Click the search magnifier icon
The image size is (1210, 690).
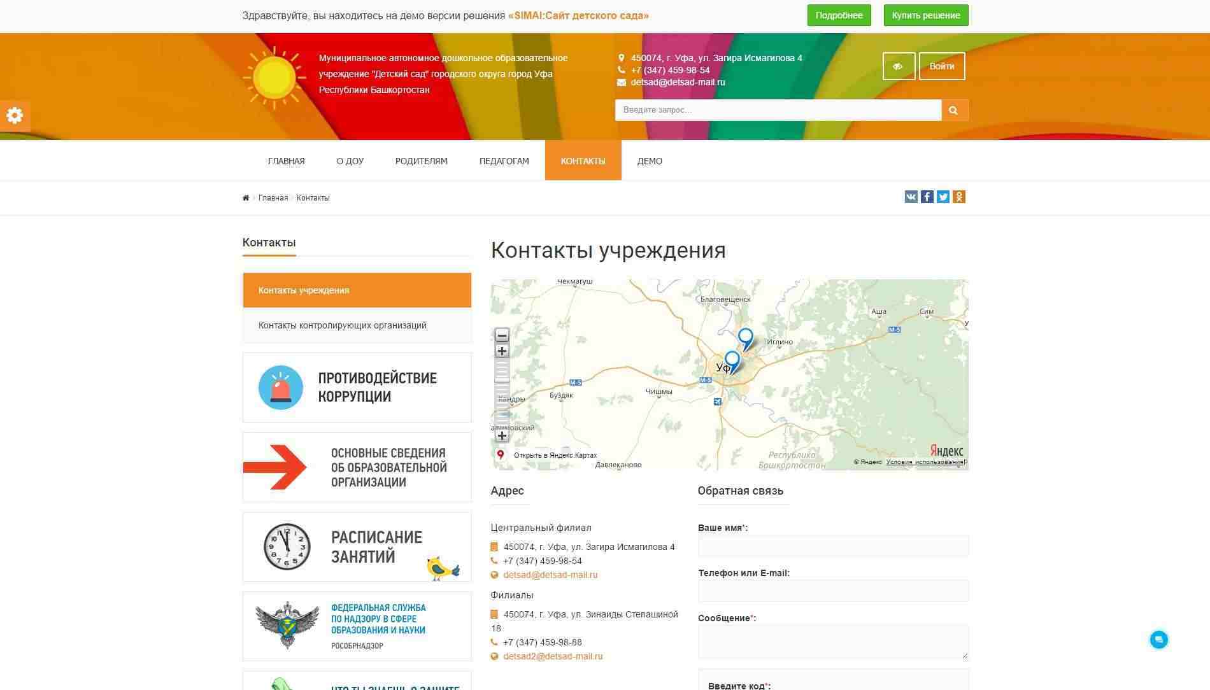coord(953,109)
